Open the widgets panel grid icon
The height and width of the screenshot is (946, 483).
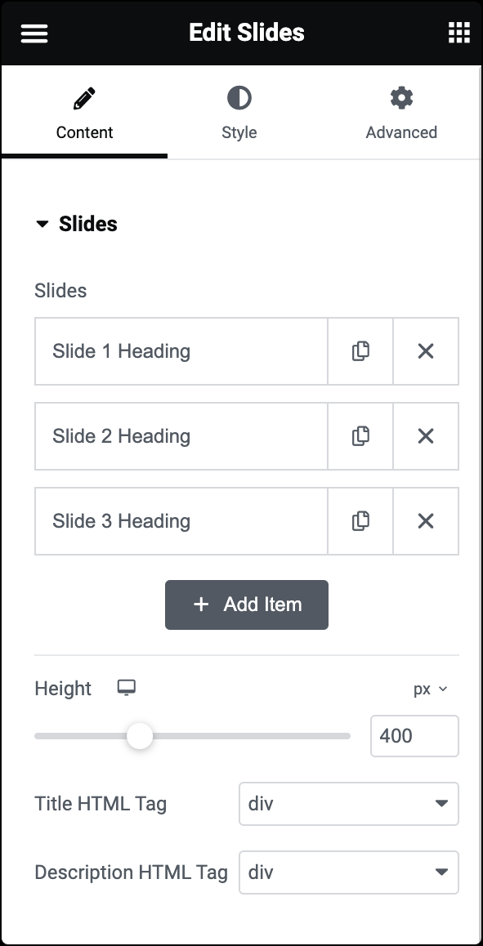458,33
